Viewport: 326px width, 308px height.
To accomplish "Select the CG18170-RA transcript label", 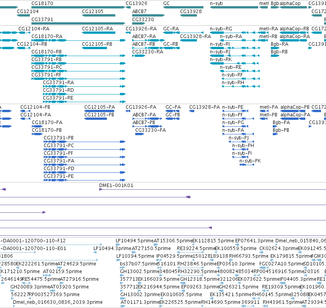I will pyautogui.click(x=47, y=36).
